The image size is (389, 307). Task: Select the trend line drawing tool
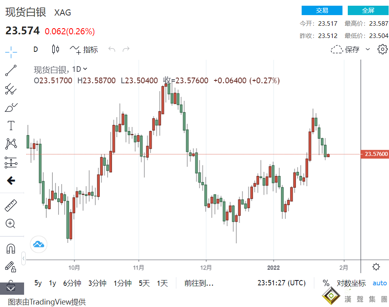(11, 70)
